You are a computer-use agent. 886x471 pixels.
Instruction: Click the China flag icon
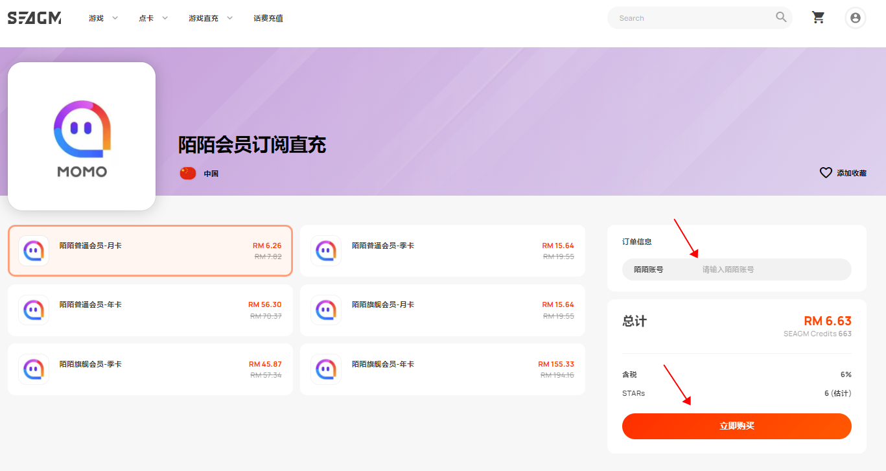188,173
